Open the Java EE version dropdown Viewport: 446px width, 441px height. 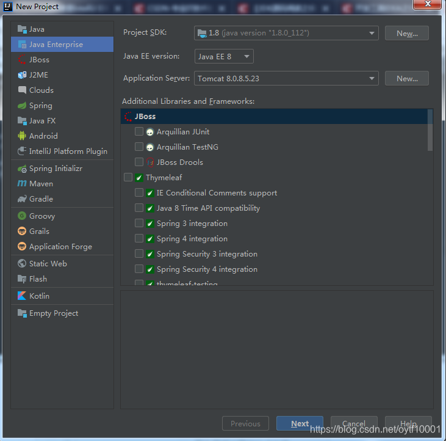click(x=224, y=56)
